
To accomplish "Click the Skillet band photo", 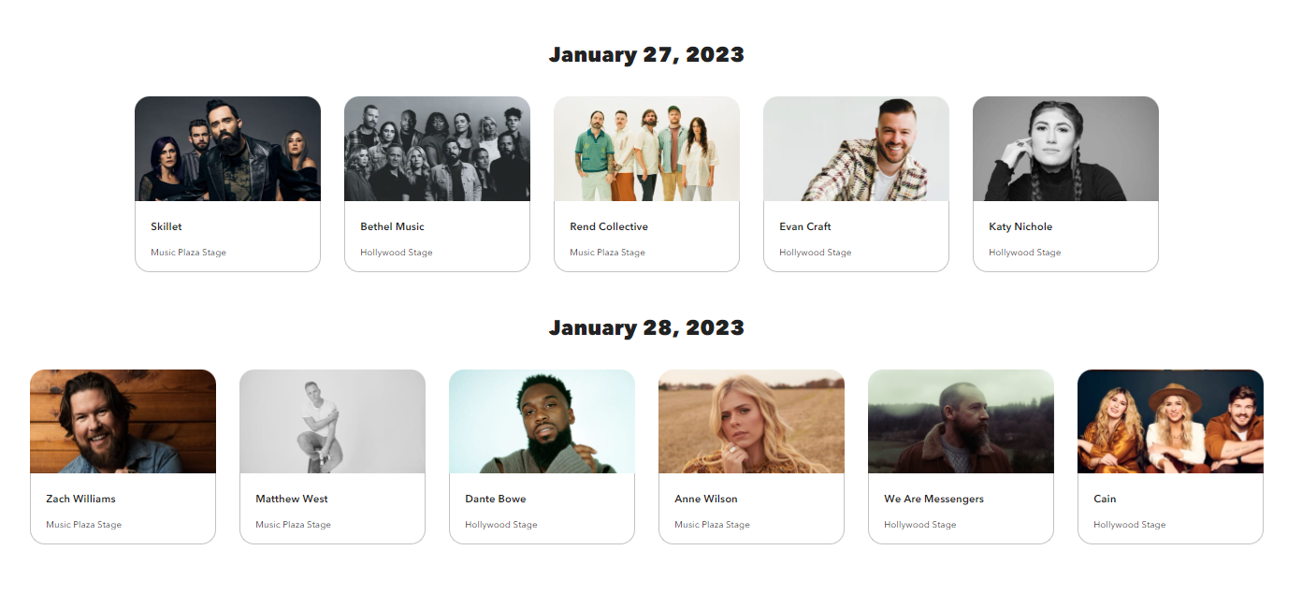I will pyautogui.click(x=227, y=149).
